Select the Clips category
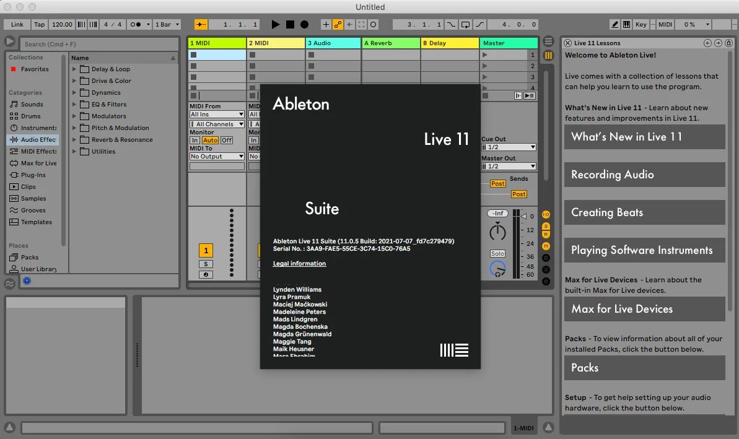Image resolution: width=739 pixels, height=439 pixels. [28, 187]
